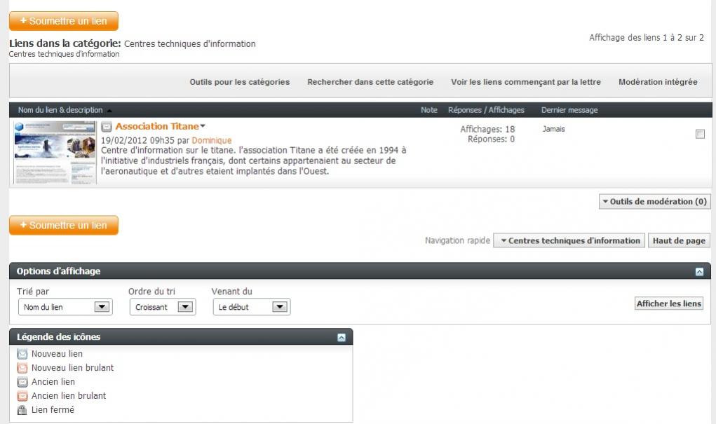Click the top 'Soumettre un lien' button

tap(64, 21)
